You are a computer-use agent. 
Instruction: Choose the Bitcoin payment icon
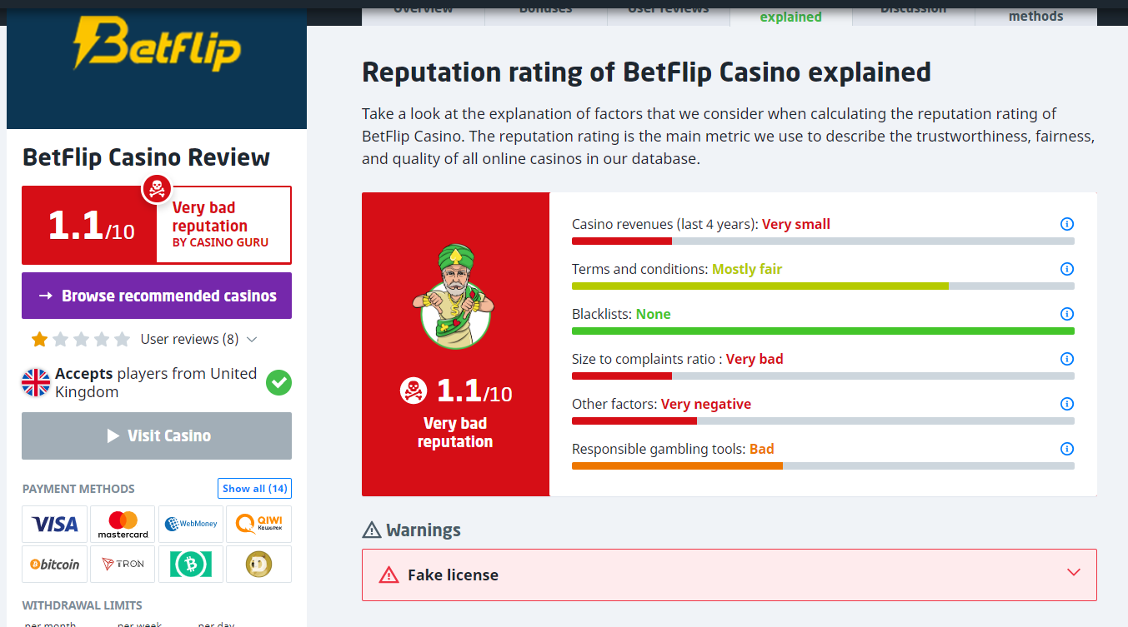point(55,564)
